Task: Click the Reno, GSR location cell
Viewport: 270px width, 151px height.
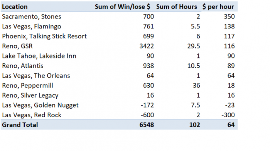Action: pyautogui.click(x=17, y=46)
